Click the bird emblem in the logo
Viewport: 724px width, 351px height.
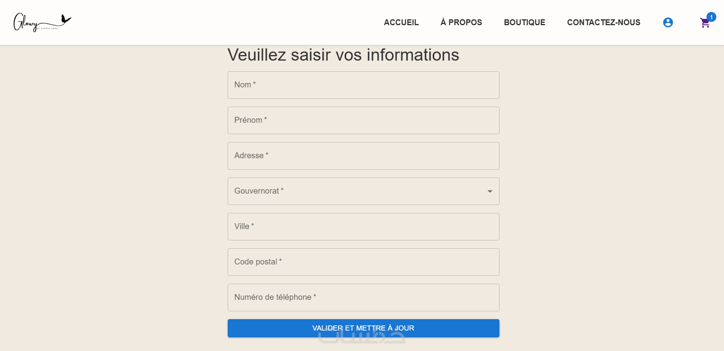66,19
